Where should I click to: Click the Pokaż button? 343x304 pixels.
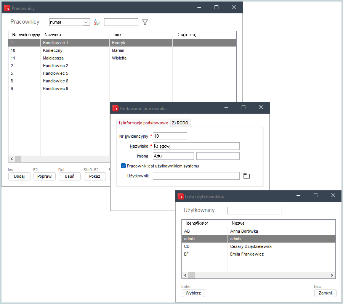click(x=95, y=176)
